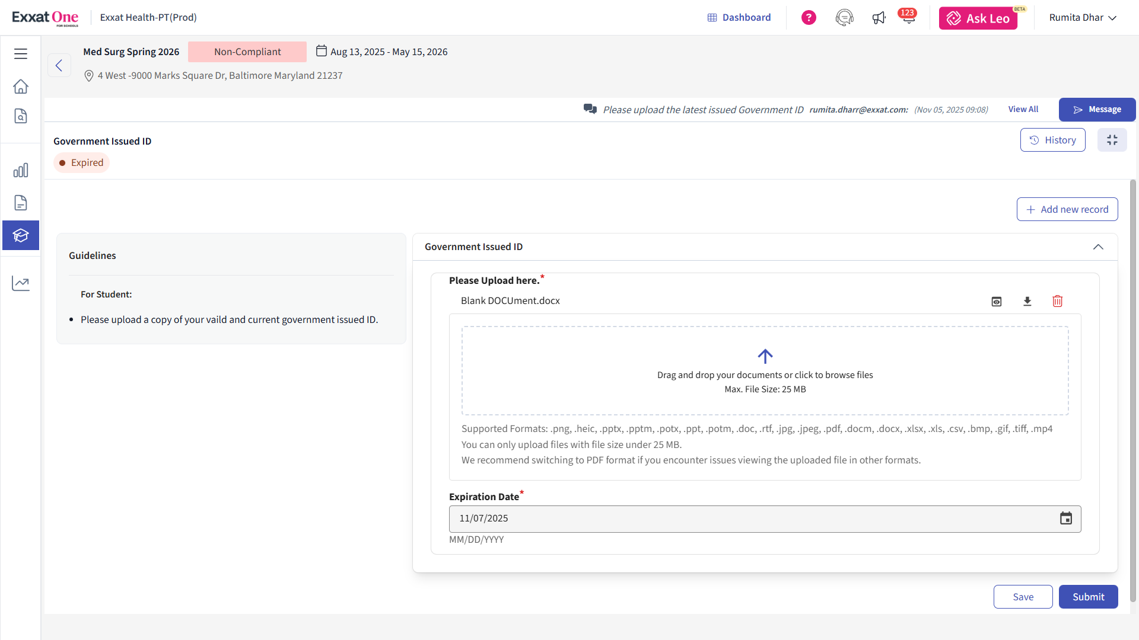
Task: Collapse the fullscreen view toggle
Action: (1112, 140)
